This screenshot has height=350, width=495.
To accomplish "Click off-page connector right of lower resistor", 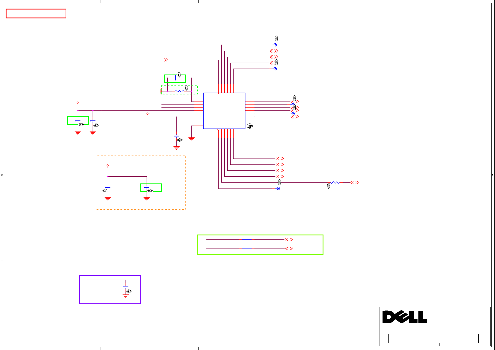I will coord(355,183).
